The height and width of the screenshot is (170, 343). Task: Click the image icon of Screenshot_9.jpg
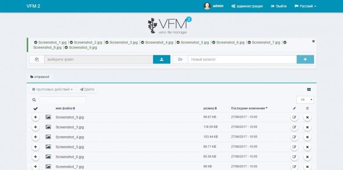coord(48,117)
